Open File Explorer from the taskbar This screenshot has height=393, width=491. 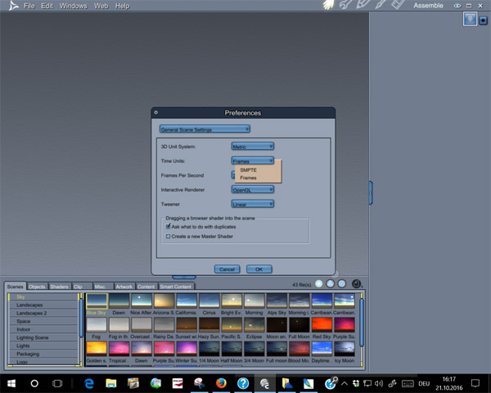click(x=110, y=383)
